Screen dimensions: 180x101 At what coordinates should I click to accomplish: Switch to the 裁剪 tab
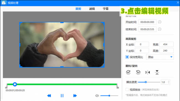point(78,9)
